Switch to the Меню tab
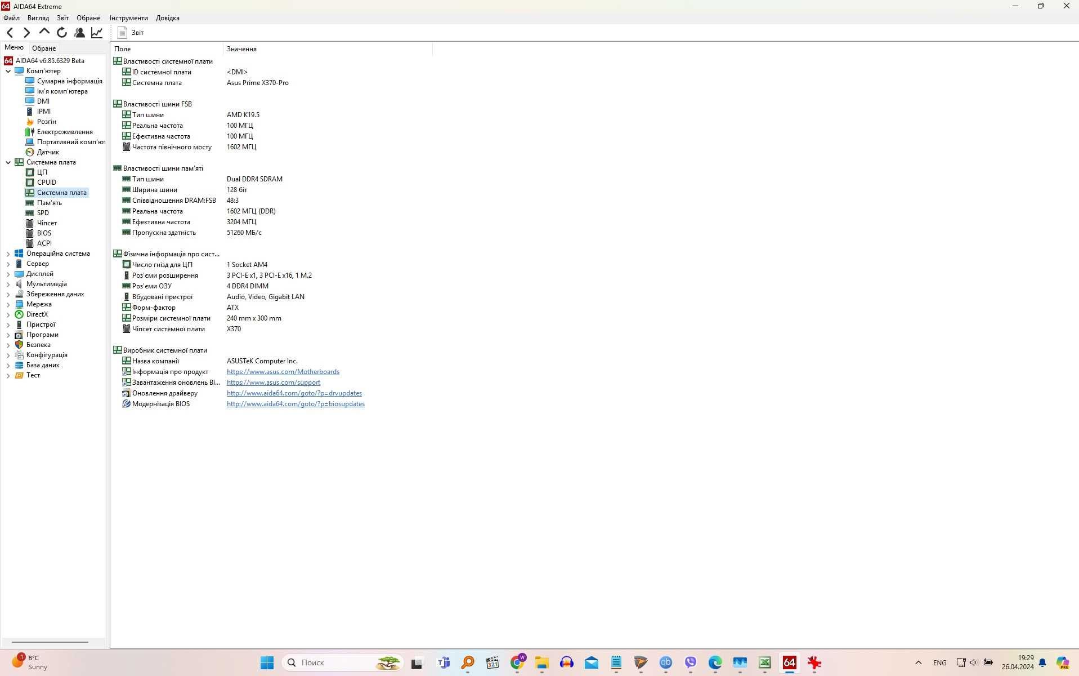Screen dimensions: 1079x676 pos(14,48)
